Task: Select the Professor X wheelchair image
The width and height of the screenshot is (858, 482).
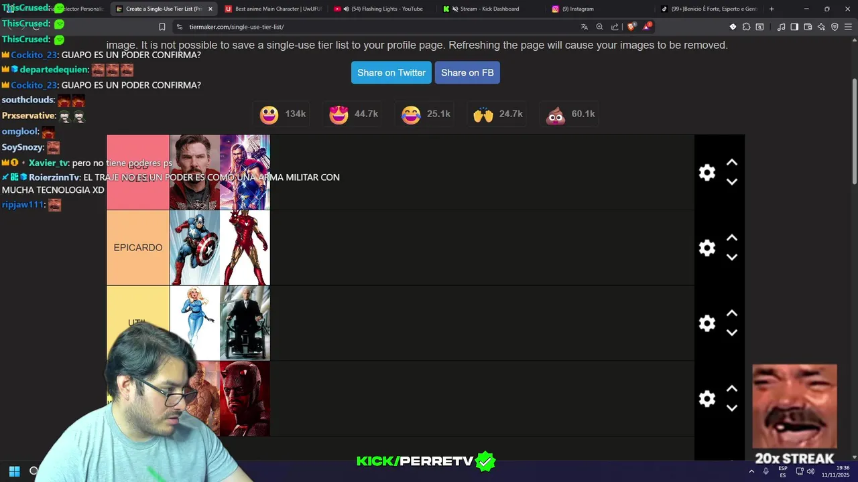Action: (245, 323)
